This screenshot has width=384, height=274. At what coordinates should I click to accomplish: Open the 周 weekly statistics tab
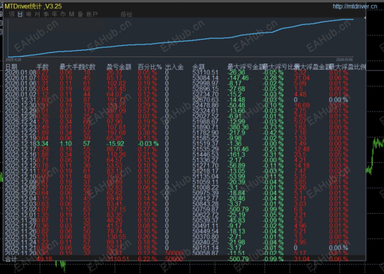(x=29, y=14)
